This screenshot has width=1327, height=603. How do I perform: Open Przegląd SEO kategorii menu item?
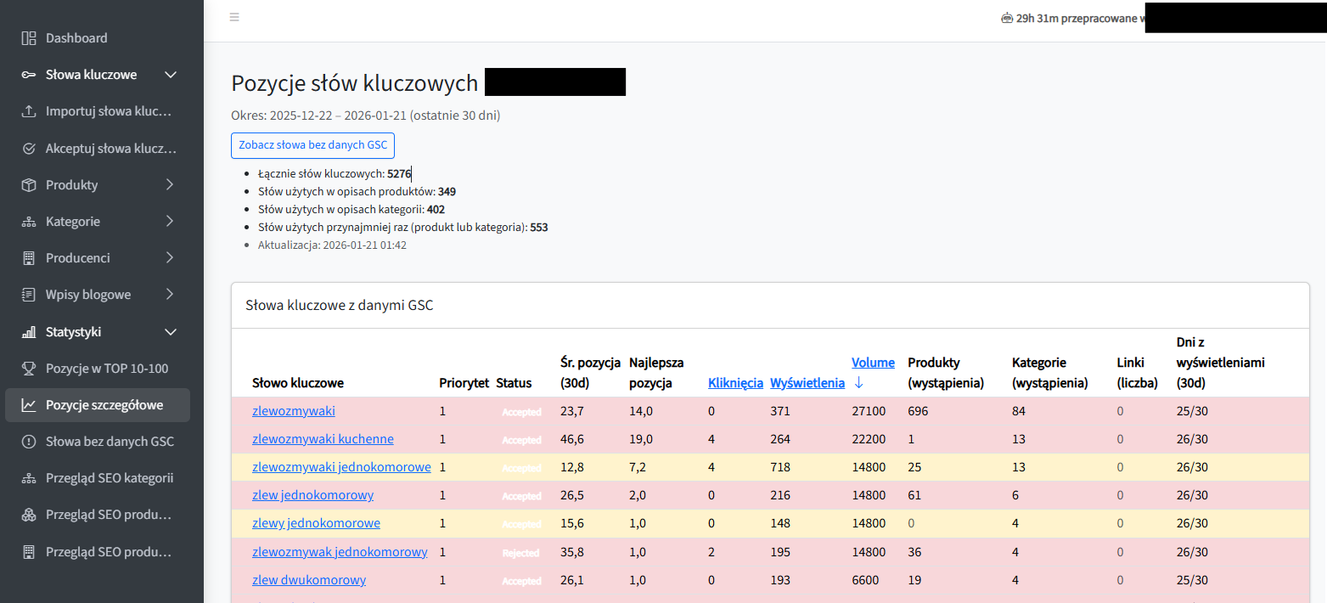pos(109,478)
